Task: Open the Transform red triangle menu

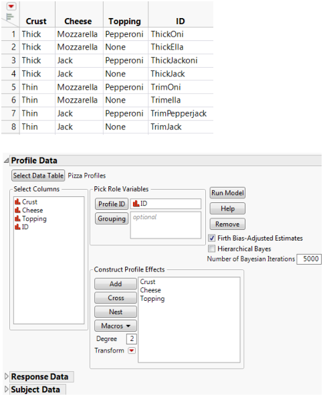Action: 132,350
